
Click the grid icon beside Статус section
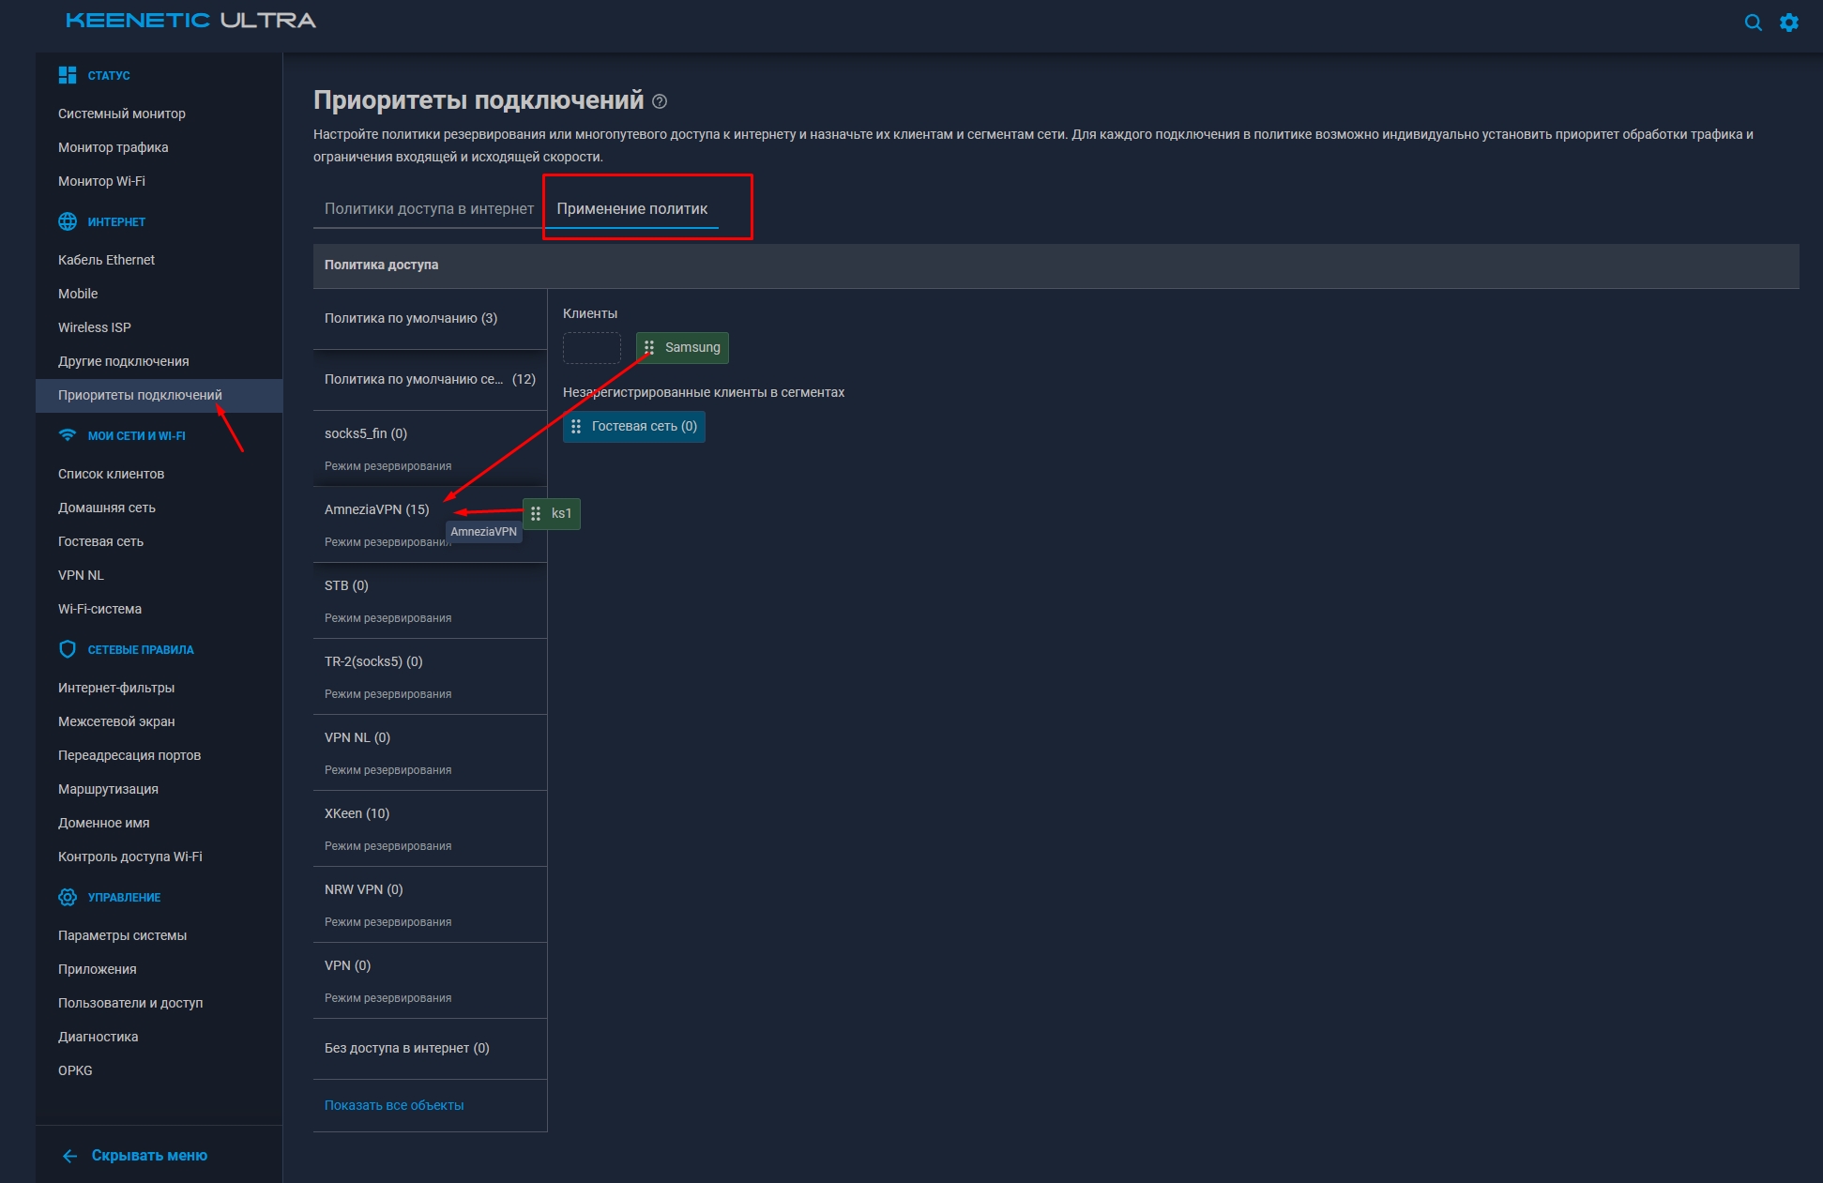67,73
